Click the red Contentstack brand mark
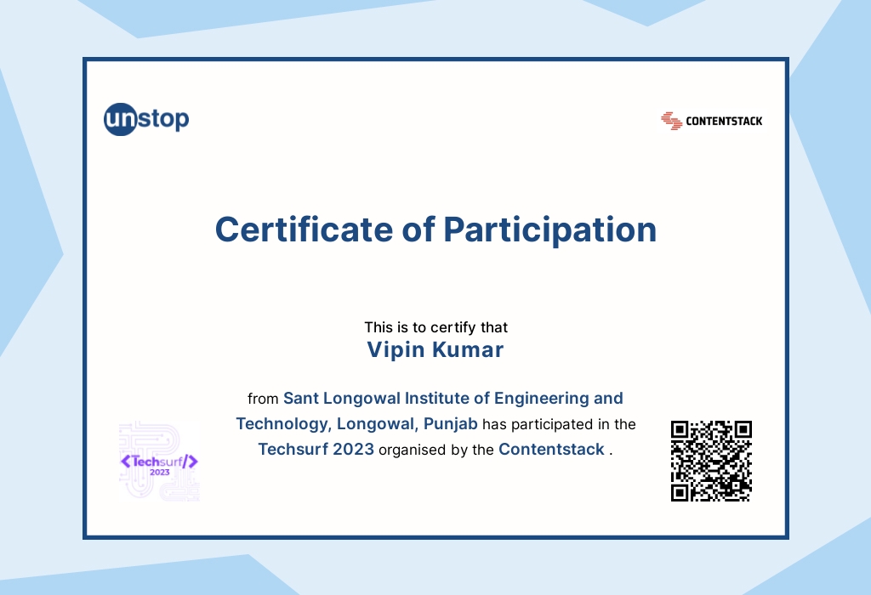 (x=671, y=121)
